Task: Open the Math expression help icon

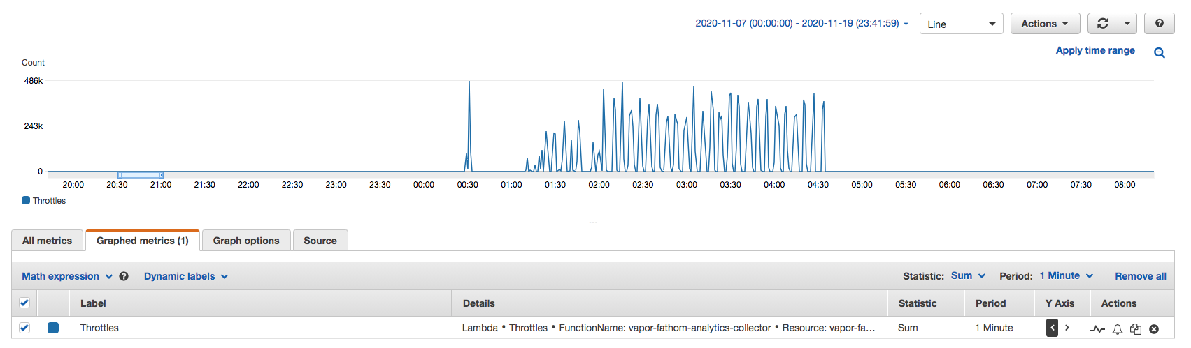Action: coord(124,276)
